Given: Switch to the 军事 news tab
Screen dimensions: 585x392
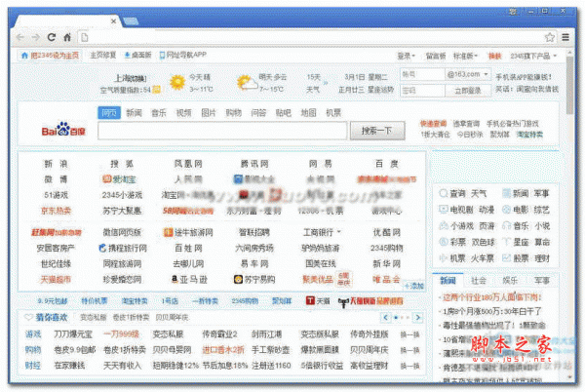Looking at the screenshot, I should coord(542,281).
